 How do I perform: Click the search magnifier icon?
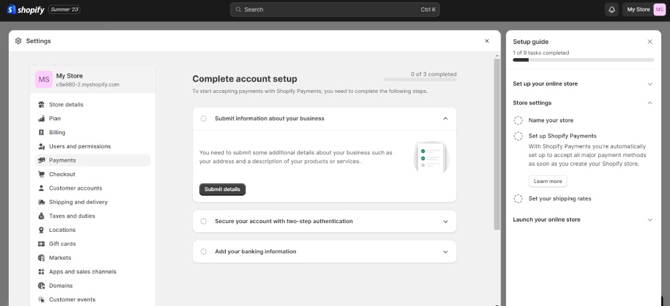[x=239, y=9]
